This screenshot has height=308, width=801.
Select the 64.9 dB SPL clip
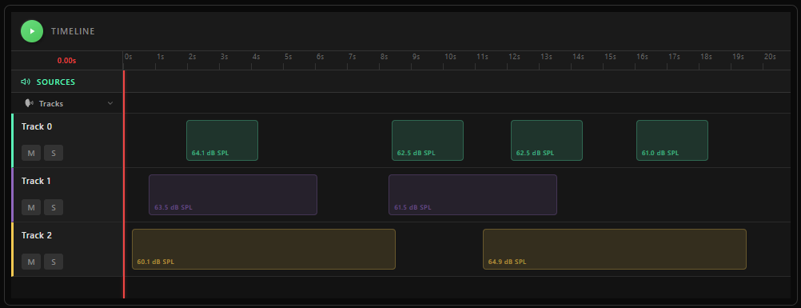click(x=615, y=249)
